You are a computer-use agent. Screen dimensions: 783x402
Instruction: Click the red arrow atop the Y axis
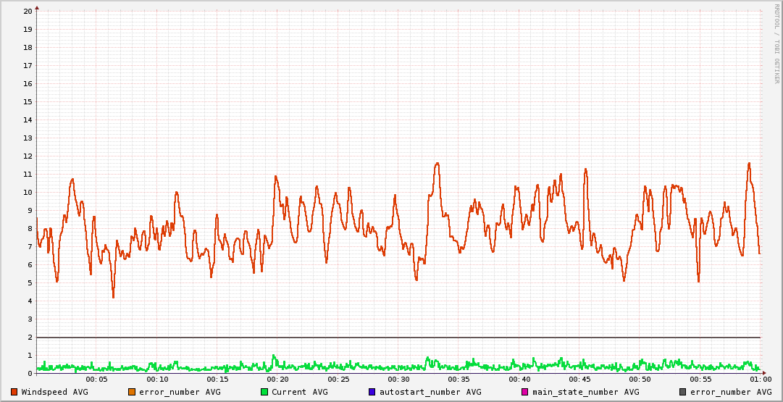pos(37,7)
